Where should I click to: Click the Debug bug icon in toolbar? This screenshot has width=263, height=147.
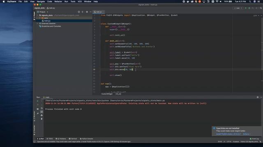249,8
